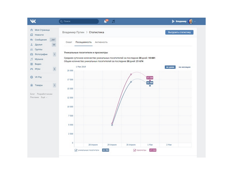233x175 pixels.
Task: Open Блог footer link
Action: pos(32,94)
